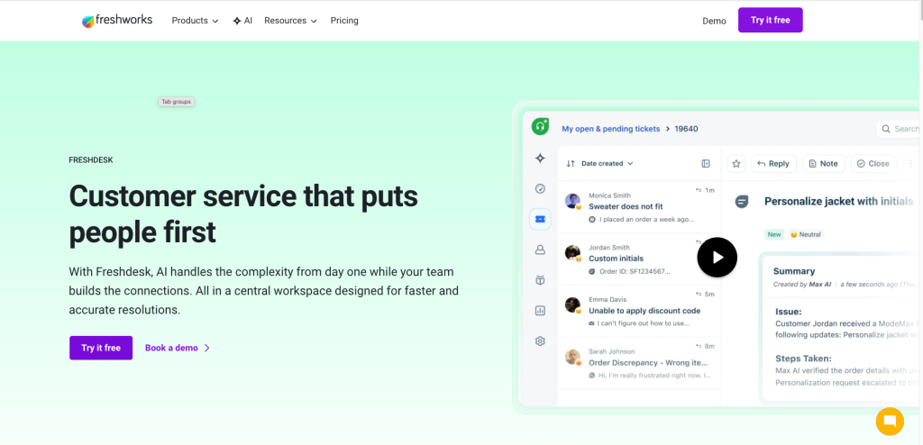Open the Pricing page
Screen dimensions: 923x445
344,21
